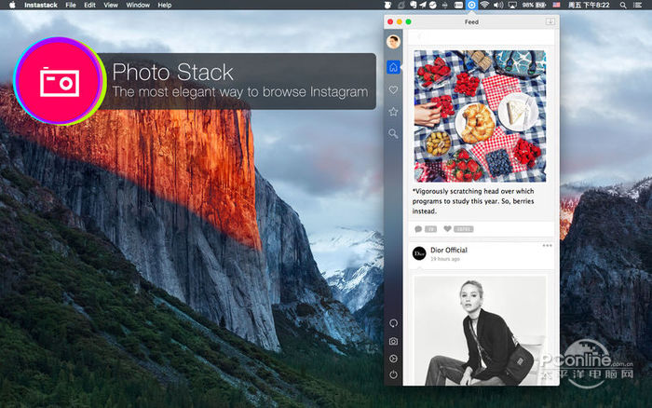Like the berries post with the heart

[447, 229]
